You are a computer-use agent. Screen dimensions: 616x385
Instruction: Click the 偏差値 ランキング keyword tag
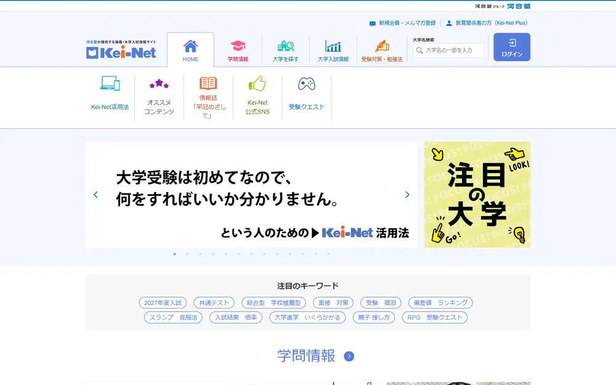(x=440, y=303)
